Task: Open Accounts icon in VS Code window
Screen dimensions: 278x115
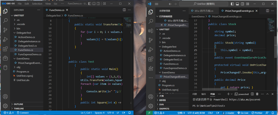Action: click(x=151, y=97)
